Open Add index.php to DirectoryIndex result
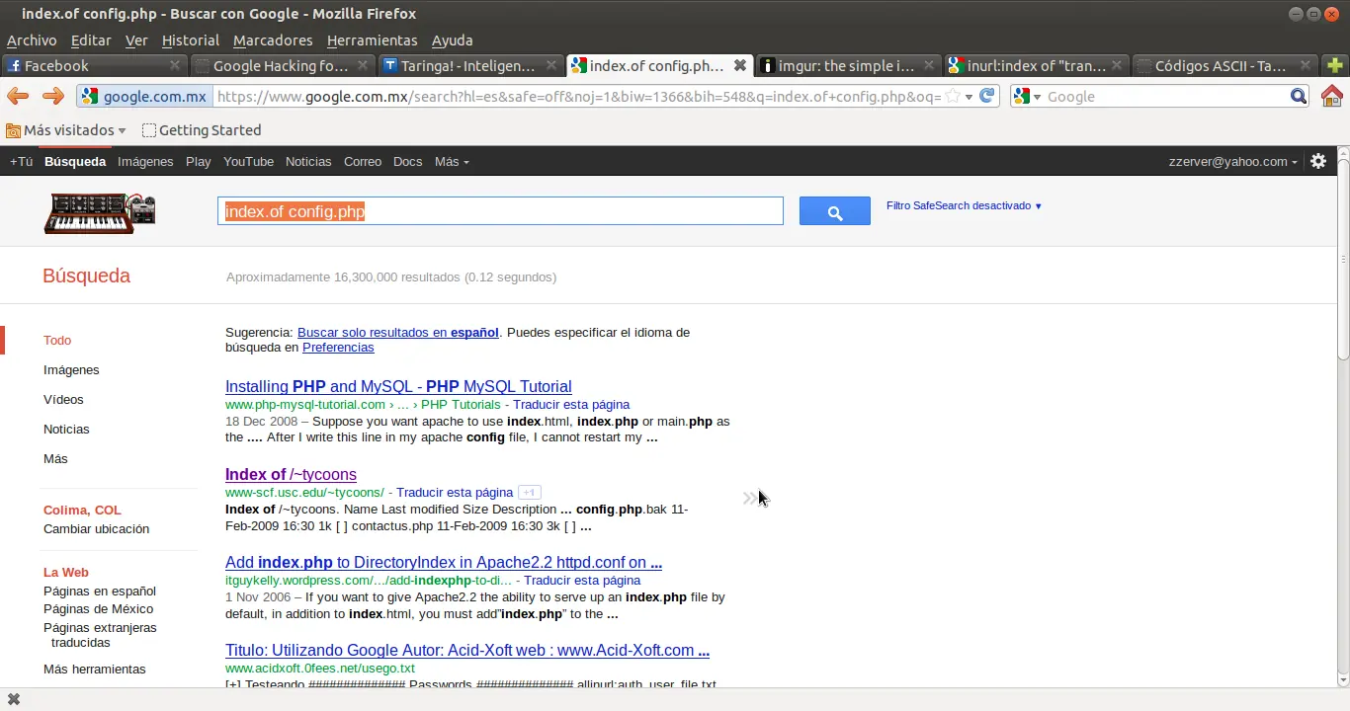This screenshot has width=1350, height=711. (x=444, y=562)
